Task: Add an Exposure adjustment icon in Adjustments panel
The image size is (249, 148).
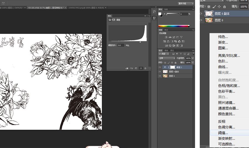Action: point(178,37)
